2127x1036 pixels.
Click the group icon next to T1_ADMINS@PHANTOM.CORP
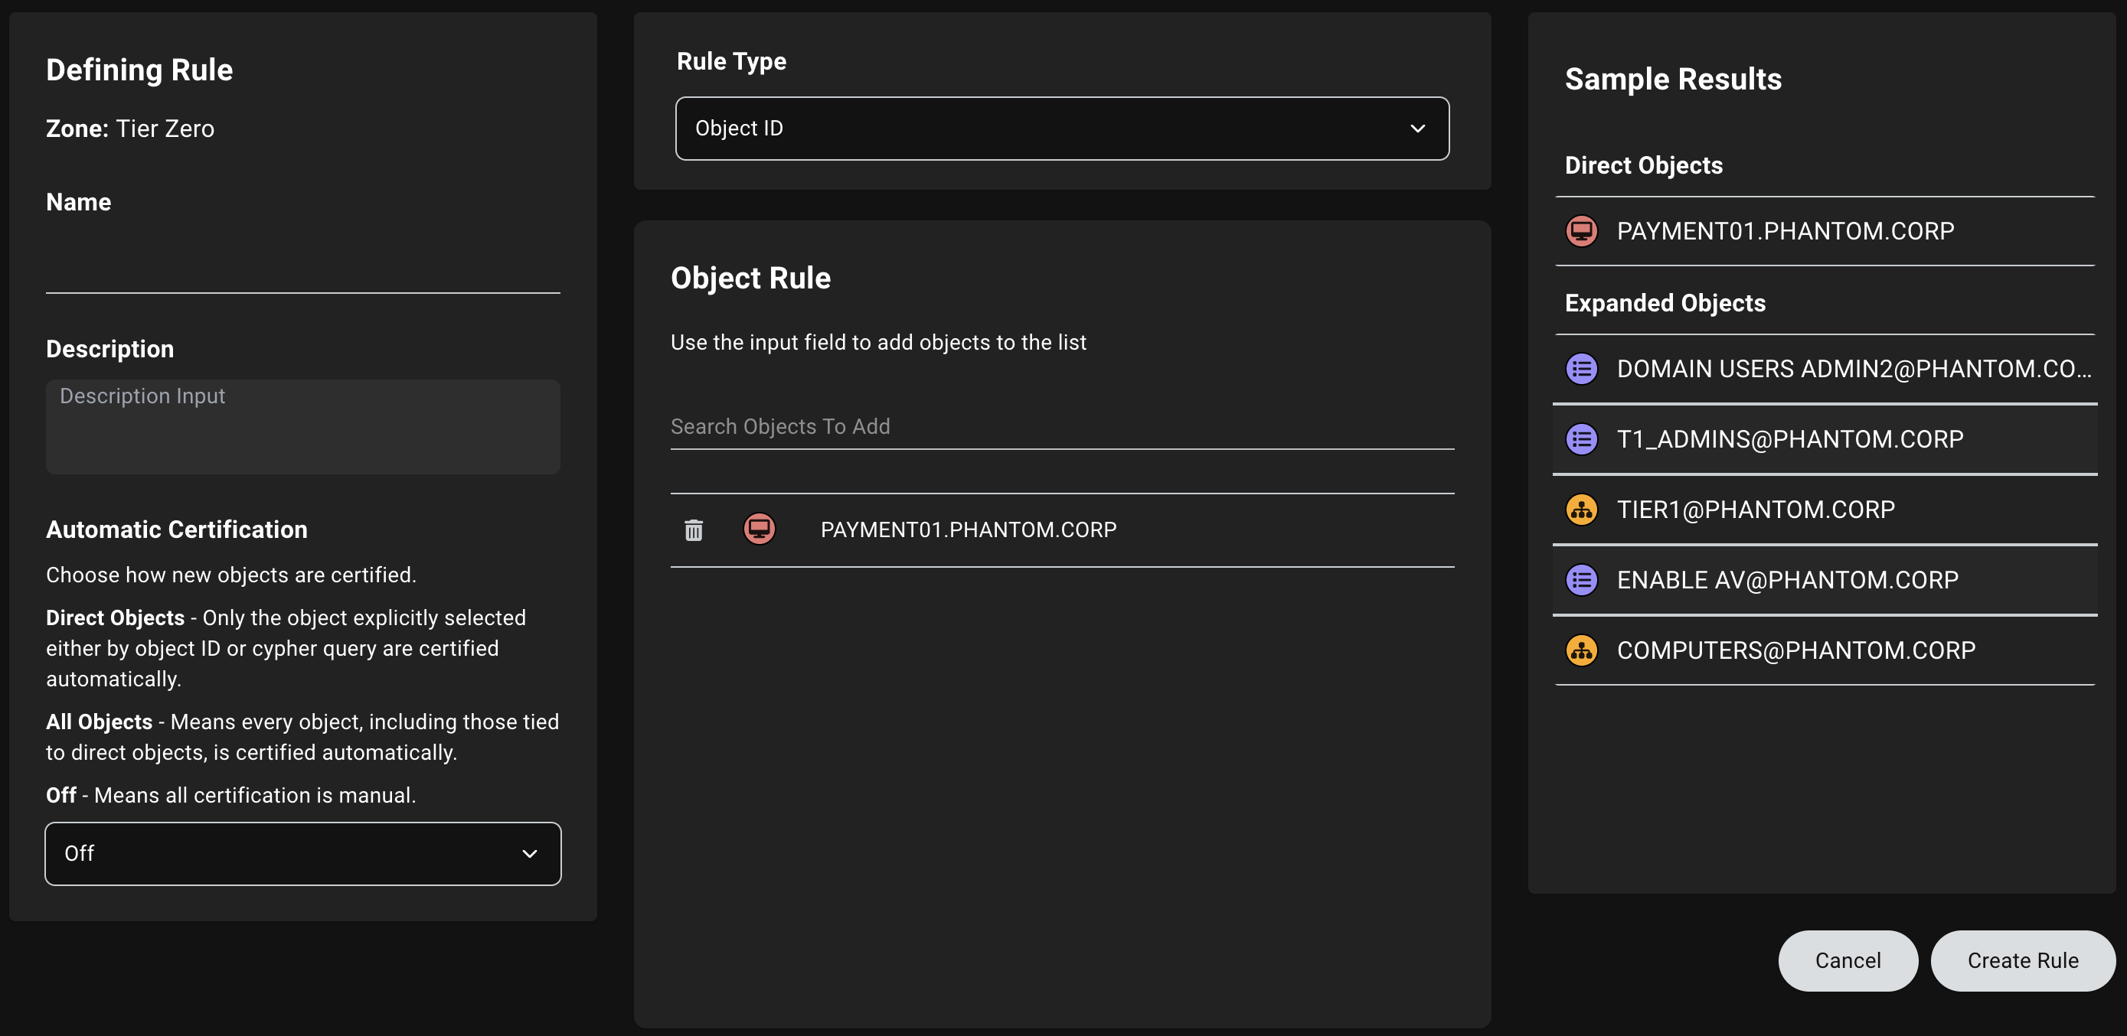click(x=1582, y=439)
